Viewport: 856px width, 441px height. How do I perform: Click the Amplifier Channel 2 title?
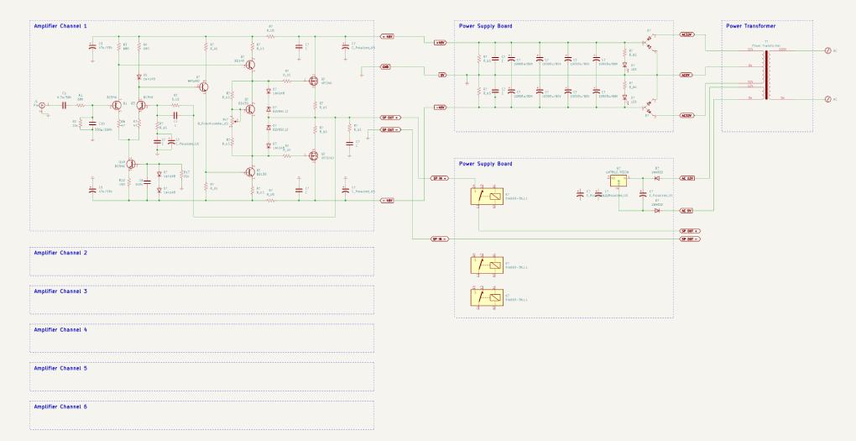(60, 252)
